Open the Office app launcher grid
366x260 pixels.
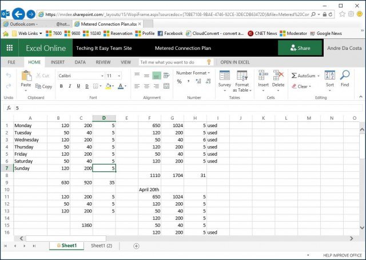pos(10,48)
